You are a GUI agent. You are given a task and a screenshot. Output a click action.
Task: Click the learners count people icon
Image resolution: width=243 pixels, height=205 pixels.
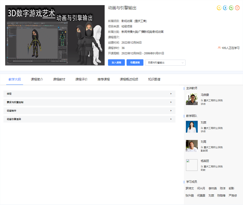[219, 48]
